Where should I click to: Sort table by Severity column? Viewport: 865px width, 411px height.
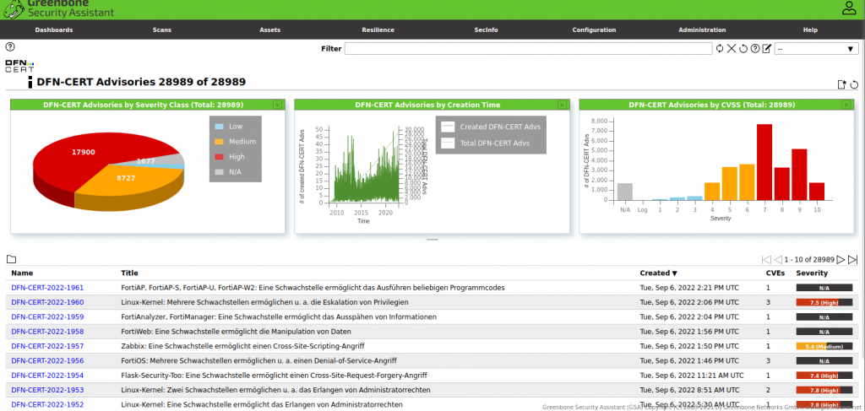[x=812, y=273]
